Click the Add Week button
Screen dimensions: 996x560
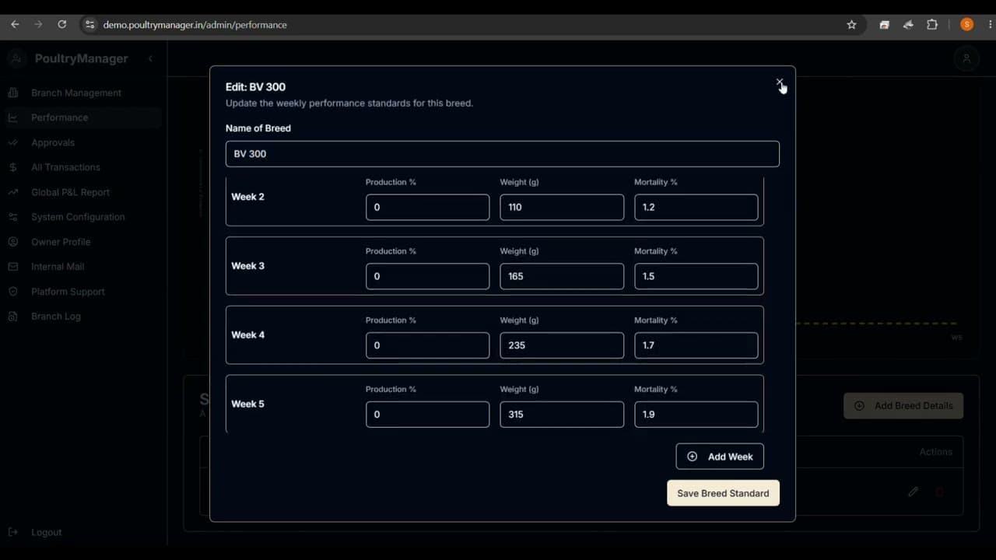coord(720,457)
